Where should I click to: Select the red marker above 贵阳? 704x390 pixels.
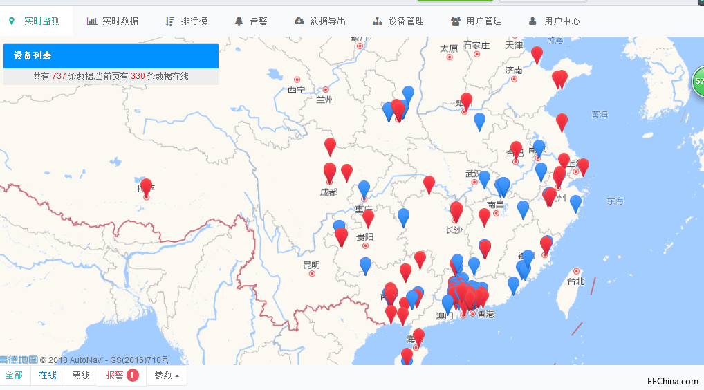tap(368, 218)
